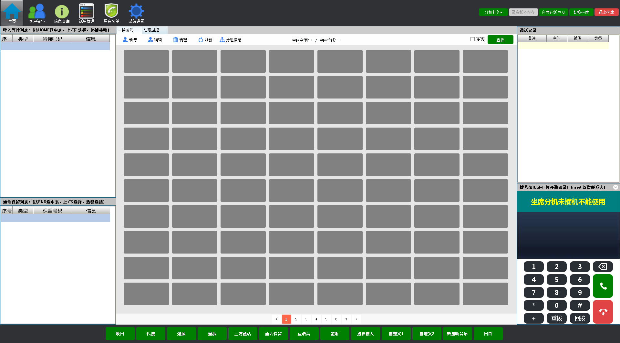Open the 分机业务+ dropdown menu

pyautogui.click(x=493, y=12)
